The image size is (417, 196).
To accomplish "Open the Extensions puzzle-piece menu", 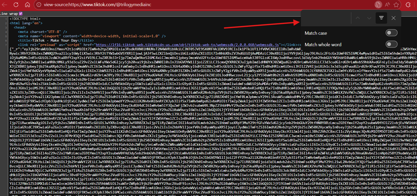I will 408,5.
